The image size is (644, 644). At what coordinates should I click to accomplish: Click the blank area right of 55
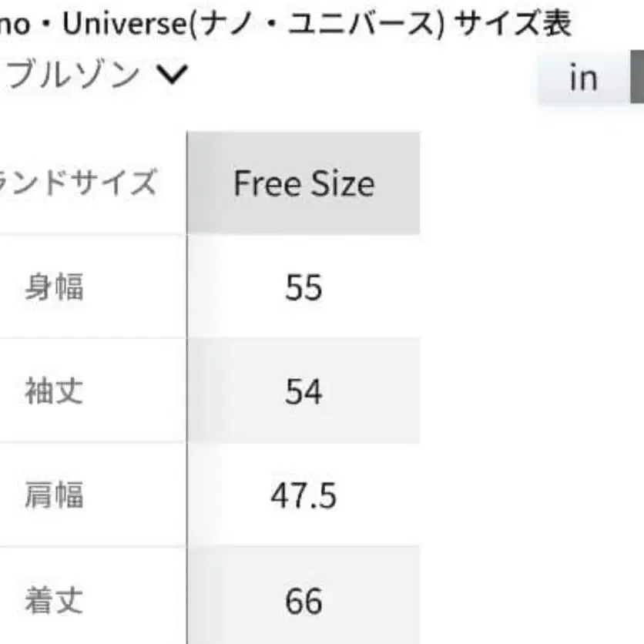(x=532, y=287)
